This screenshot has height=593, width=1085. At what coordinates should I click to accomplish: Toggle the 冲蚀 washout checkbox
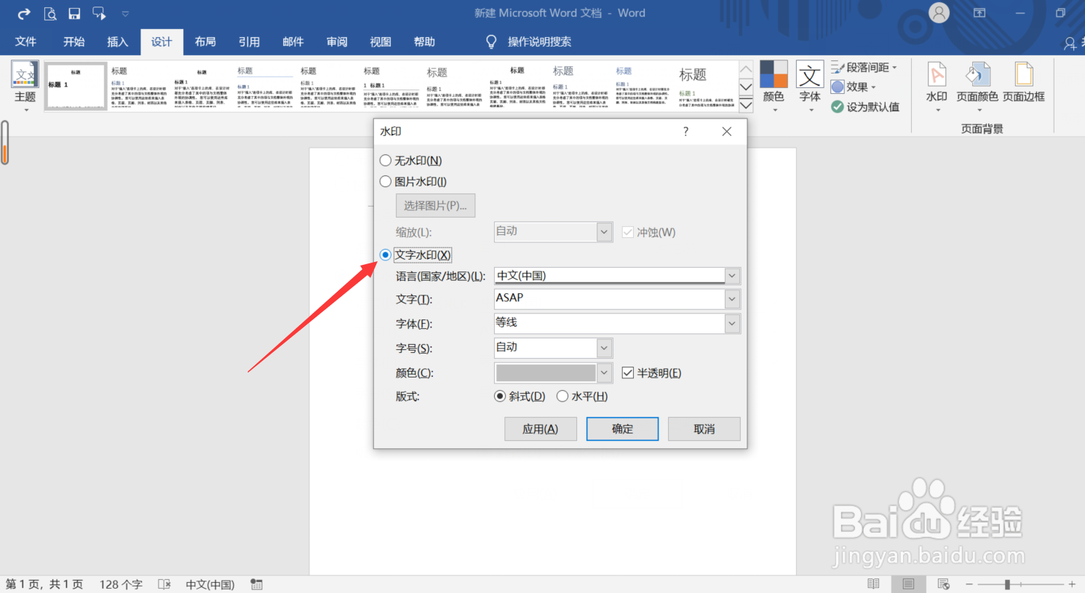coord(628,232)
